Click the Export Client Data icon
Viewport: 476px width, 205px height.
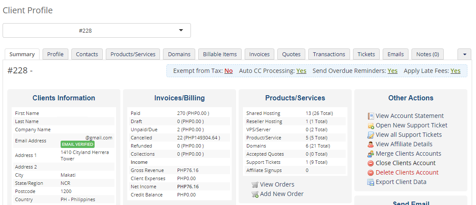pyautogui.click(x=371, y=182)
